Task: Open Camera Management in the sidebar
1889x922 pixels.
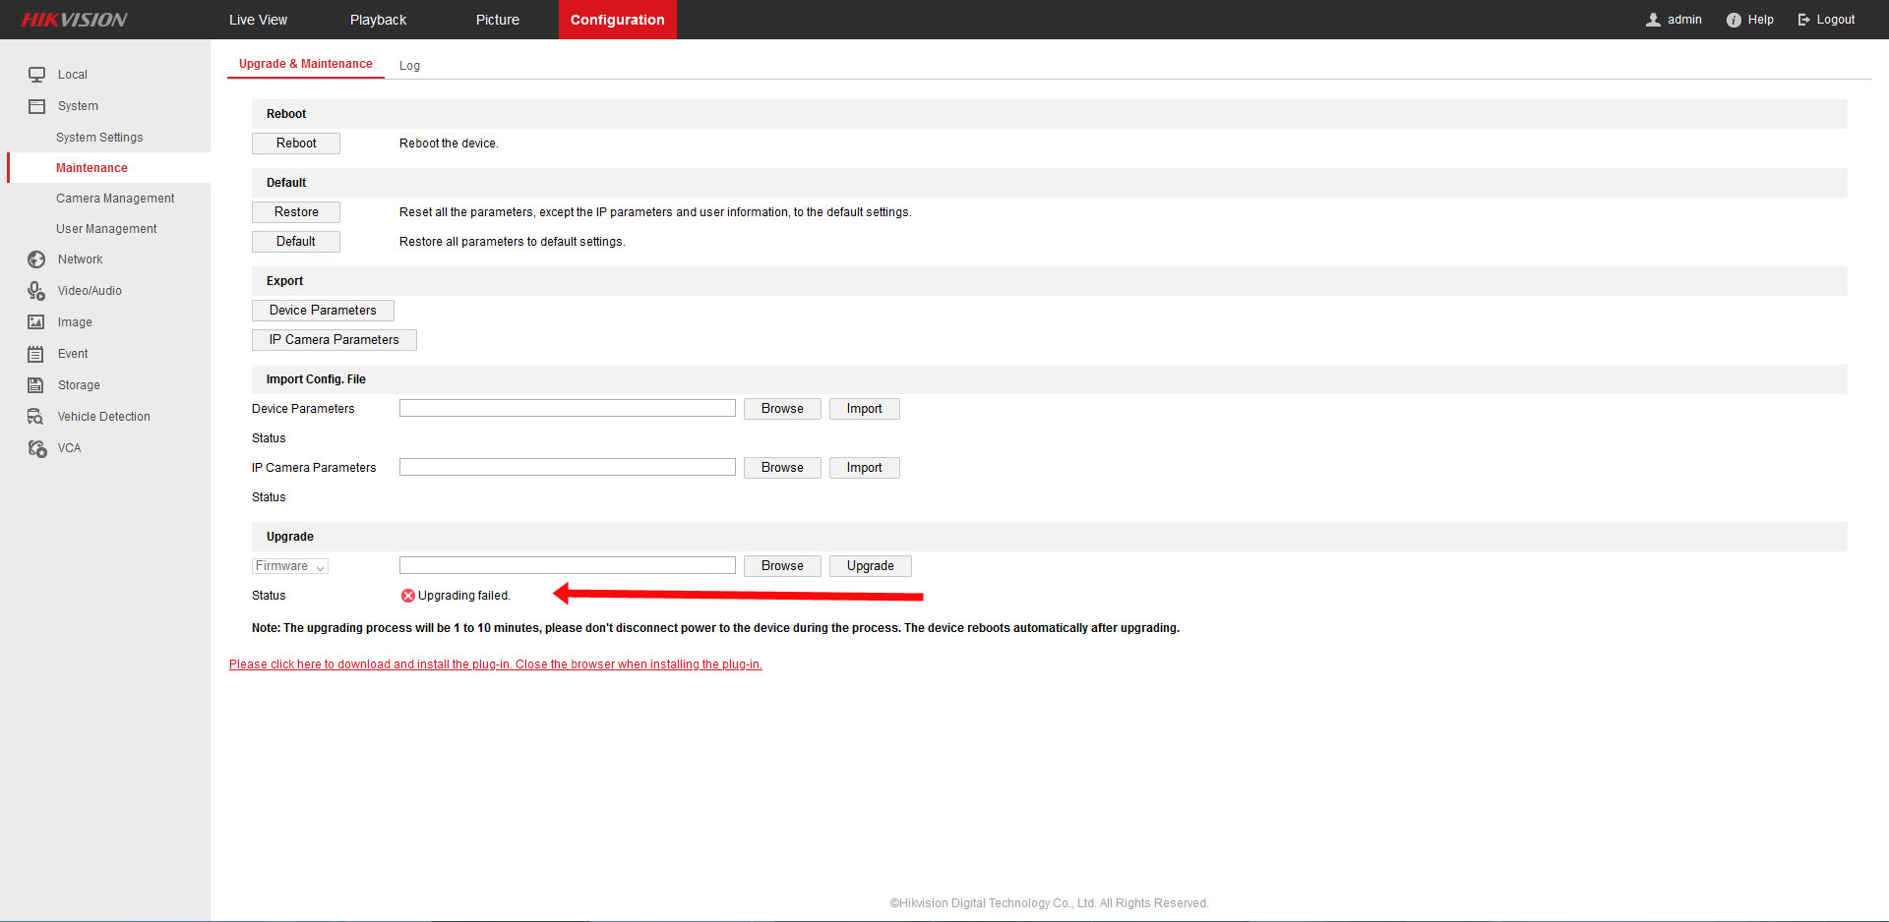Action: (x=115, y=199)
